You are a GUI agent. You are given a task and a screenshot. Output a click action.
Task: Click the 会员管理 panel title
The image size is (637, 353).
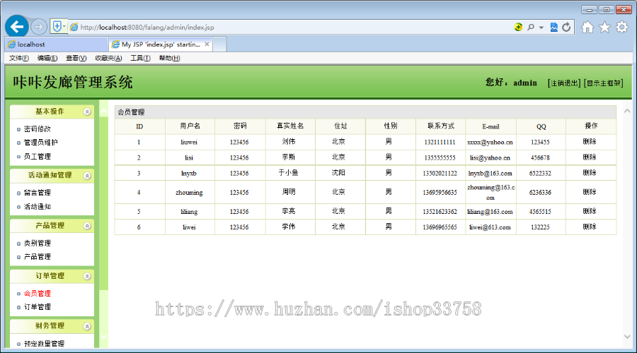click(131, 112)
